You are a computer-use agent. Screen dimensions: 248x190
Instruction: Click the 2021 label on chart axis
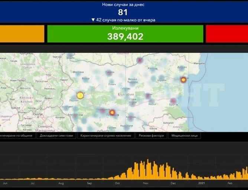(x=202, y=183)
